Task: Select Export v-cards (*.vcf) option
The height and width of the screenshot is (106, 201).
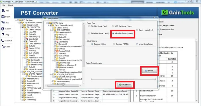Action: pos(137,30)
